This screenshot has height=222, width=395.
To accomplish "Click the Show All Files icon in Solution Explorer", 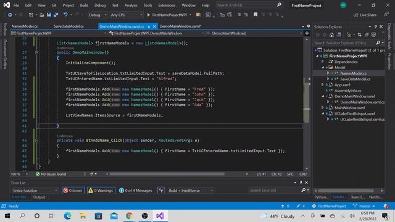I will pyautogui.click(x=373, y=35).
